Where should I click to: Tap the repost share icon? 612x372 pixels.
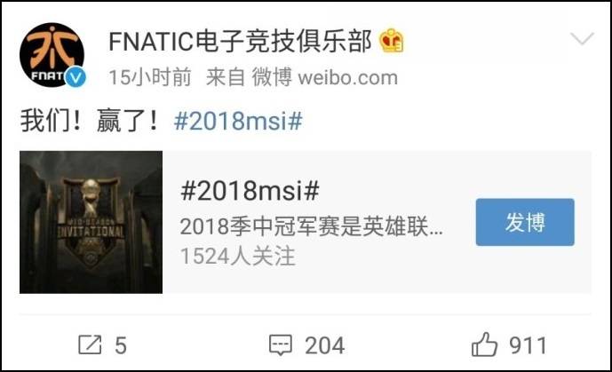(90, 344)
